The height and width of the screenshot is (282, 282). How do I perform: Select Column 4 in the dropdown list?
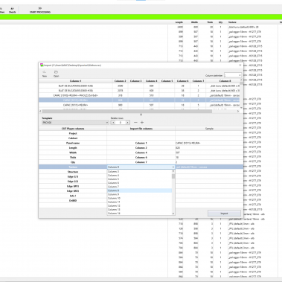point(139,176)
